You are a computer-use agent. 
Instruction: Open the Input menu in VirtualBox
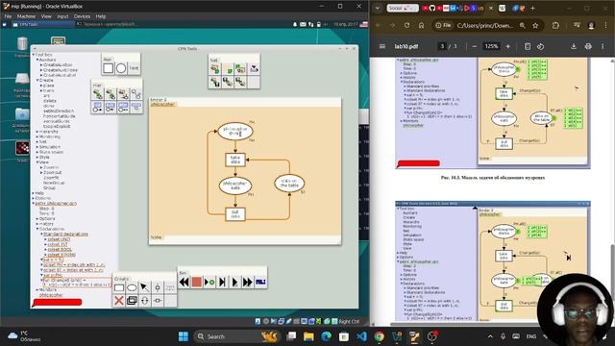[x=62, y=16]
